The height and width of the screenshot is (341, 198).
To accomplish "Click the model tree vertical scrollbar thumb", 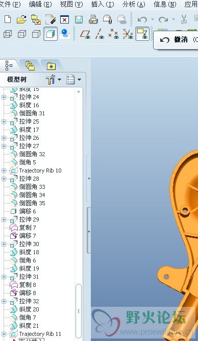I will point(79,311).
